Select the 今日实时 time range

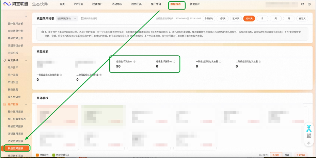pos(209,18)
